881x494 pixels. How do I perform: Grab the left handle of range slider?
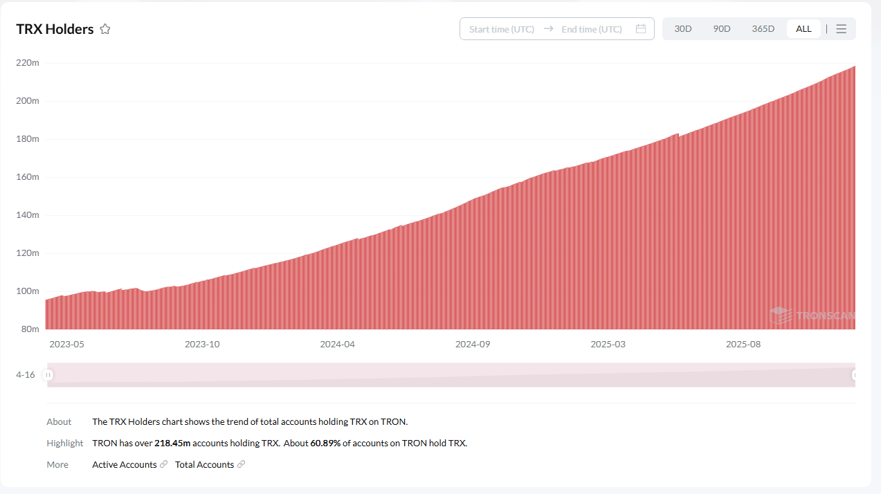pyautogui.click(x=48, y=375)
